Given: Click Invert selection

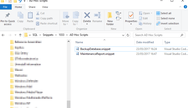Looking at the screenshot, I should tap(167, 23).
